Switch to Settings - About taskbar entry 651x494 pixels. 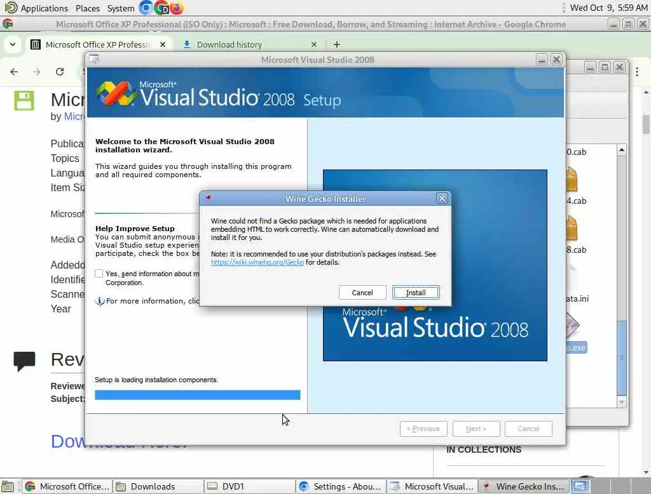click(341, 486)
